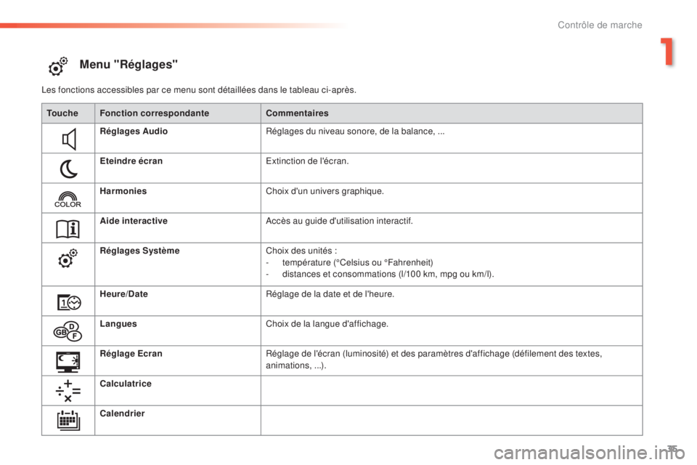Select the "Réglage Ecran" label
This screenshot has height=465, width=697.
pos(131,353)
